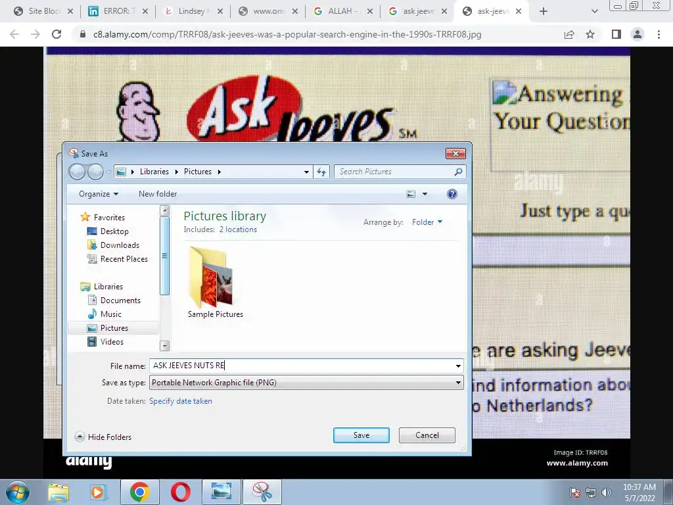Viewport: 673px width, 505px height.
Task: Open Arrange by Folder dropdown
Action: [427, 222]
